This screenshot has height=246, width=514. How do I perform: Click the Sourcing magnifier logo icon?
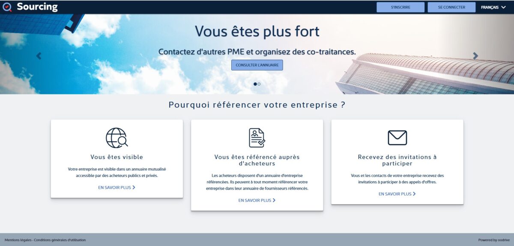click(x=7, y=7)
